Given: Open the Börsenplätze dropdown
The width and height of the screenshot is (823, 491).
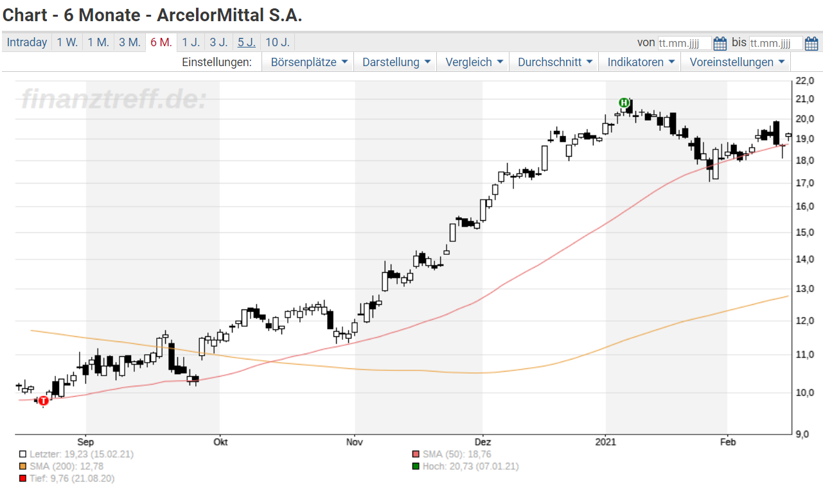Looking at the screenshot, I should pos(308,62).
